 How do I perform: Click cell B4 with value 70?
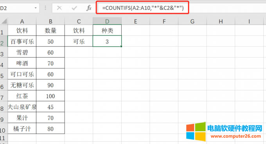(x=50, y=63)
